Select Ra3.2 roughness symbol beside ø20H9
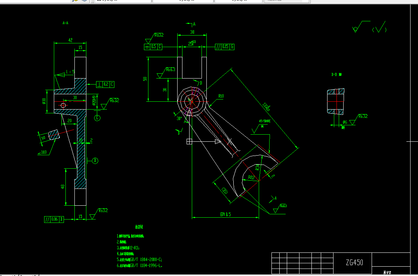The height and width of the screenshot is (276, 418). (110, 104)
